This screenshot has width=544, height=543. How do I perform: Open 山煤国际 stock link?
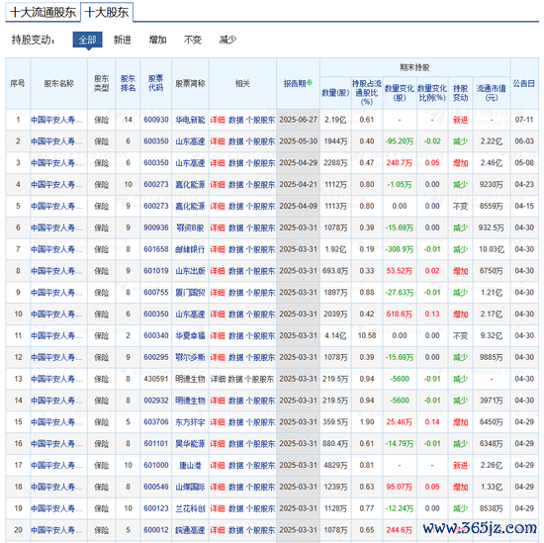[x=190, y=487]
